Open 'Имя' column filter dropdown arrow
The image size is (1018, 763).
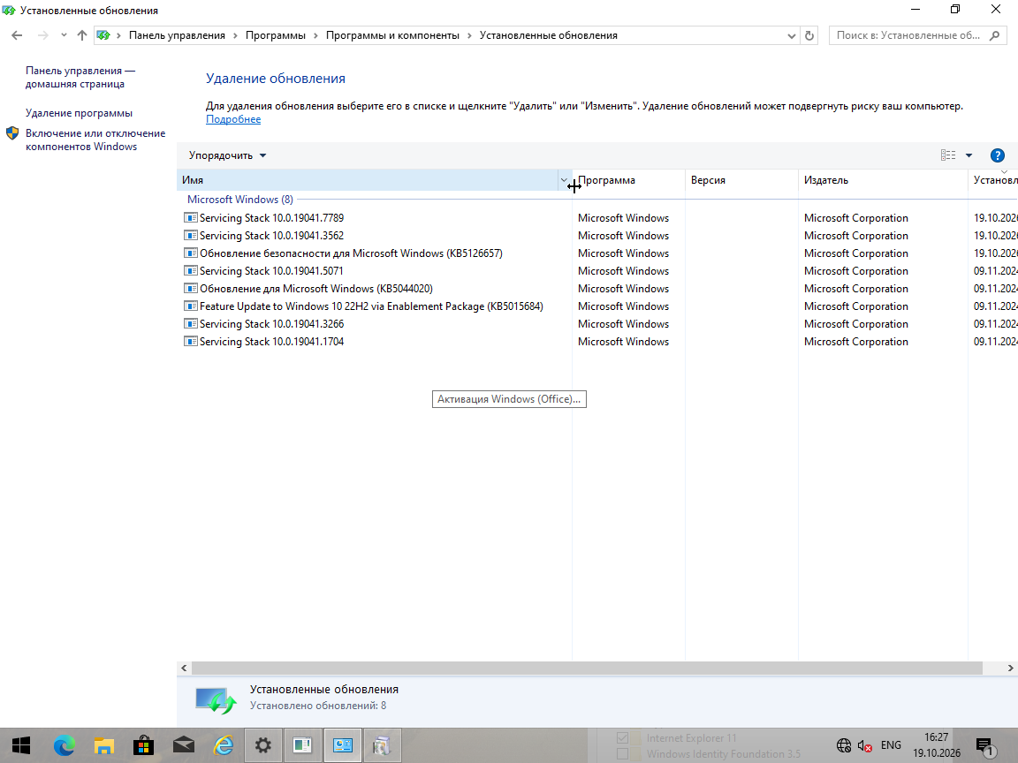(x=564, y=180)
